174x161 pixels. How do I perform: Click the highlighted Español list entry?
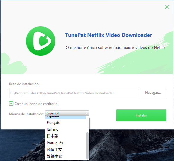[x=66, y=118]
